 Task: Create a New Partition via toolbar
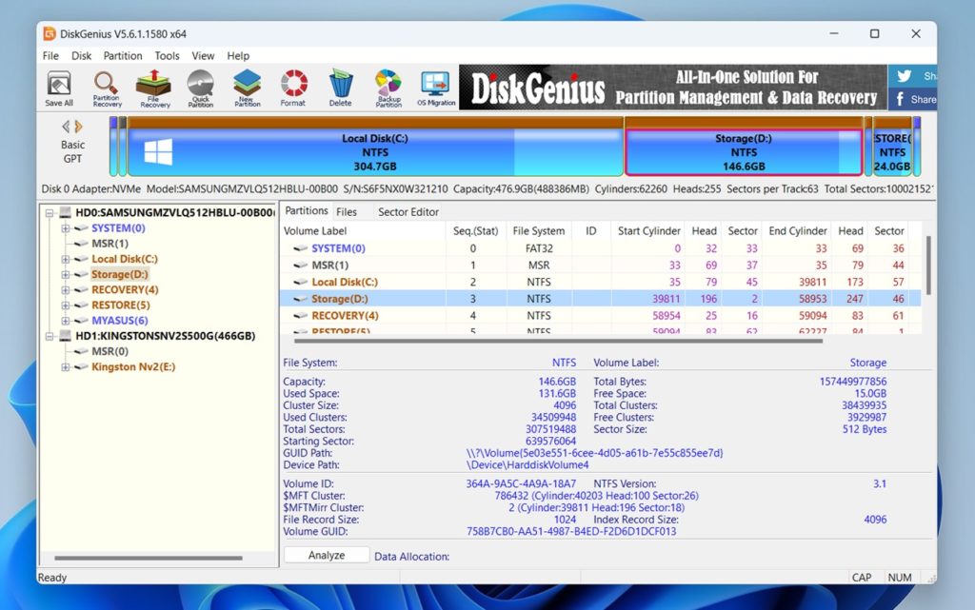248,88
